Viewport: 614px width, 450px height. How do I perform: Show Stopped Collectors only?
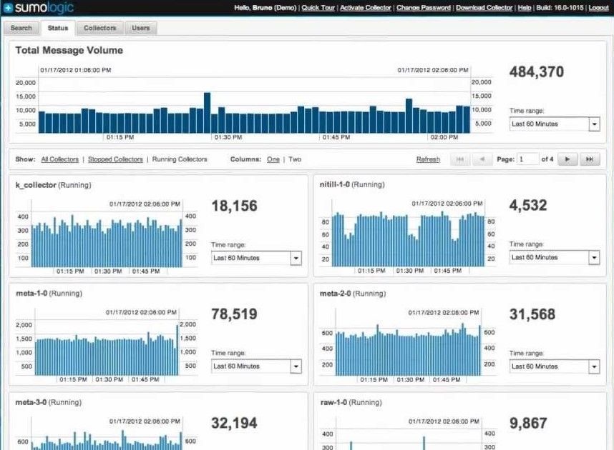115,159
